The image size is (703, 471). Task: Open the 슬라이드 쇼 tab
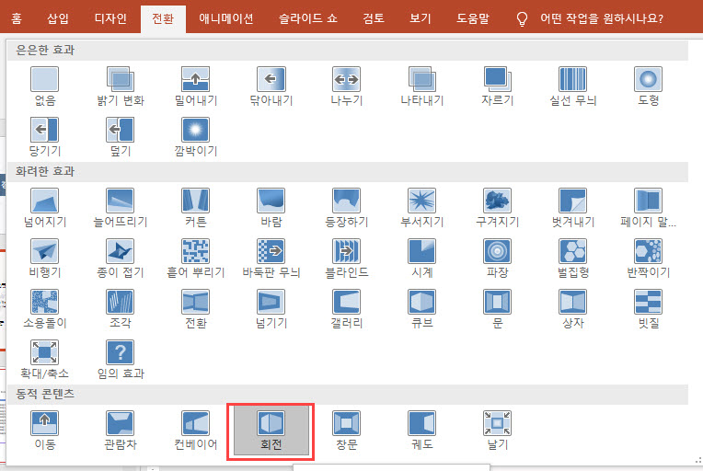click(308, 18)
